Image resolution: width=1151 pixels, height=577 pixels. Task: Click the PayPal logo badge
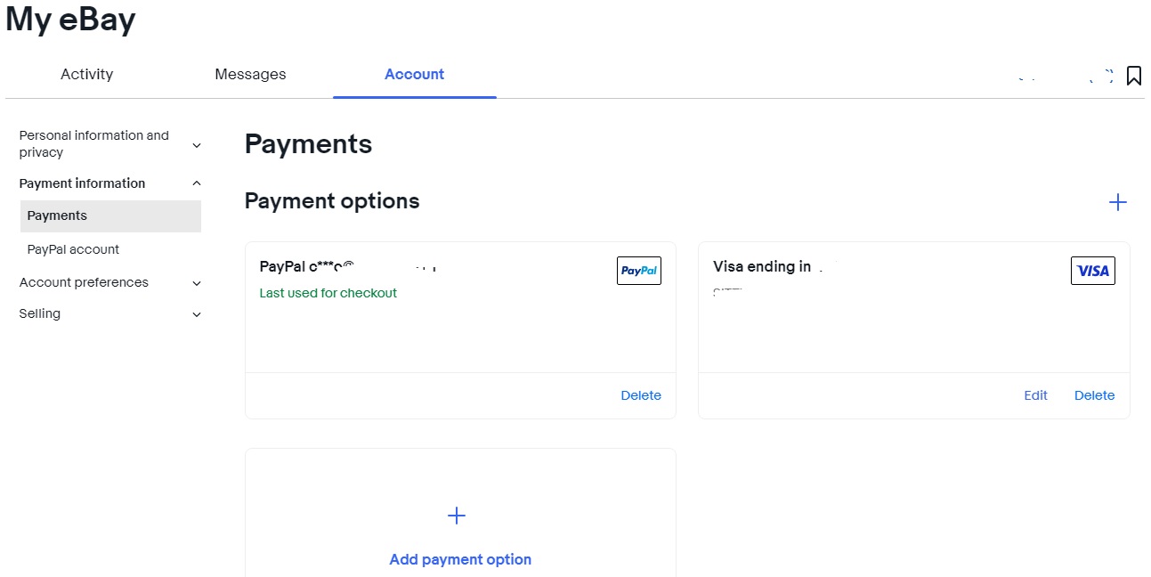[639, 271]
